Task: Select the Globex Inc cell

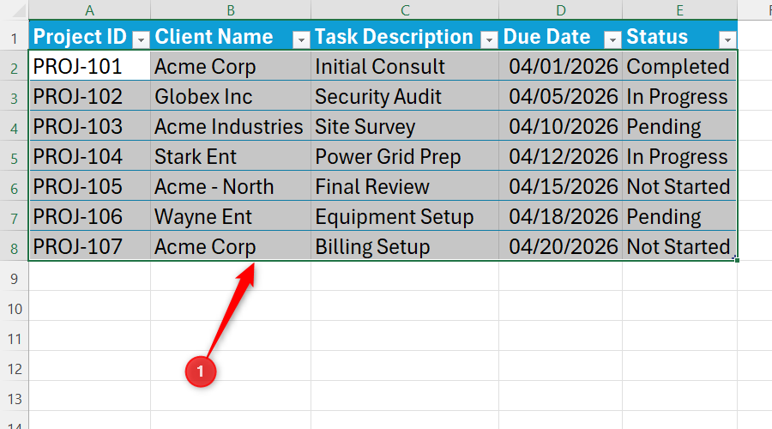Action: pos(231,95)
